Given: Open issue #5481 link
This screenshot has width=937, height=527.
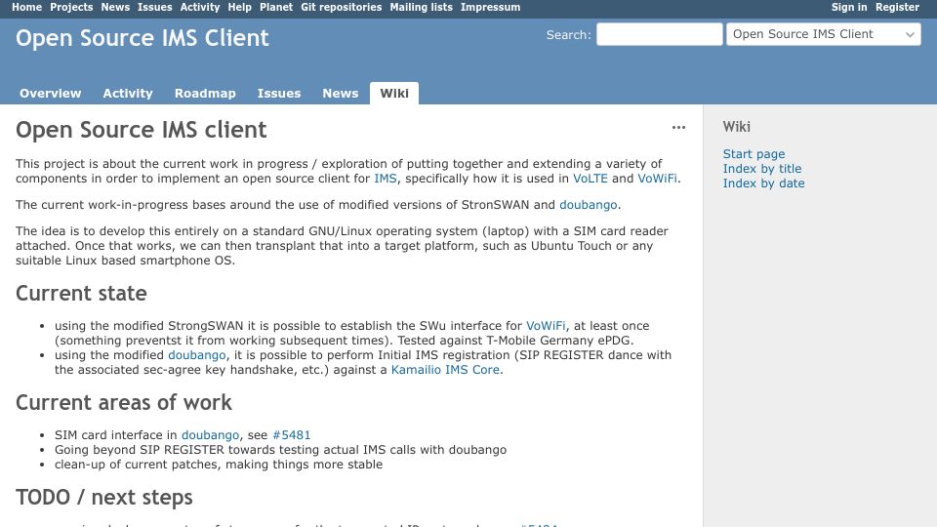Looking at the screenshot, I should (x=292, y=435).
